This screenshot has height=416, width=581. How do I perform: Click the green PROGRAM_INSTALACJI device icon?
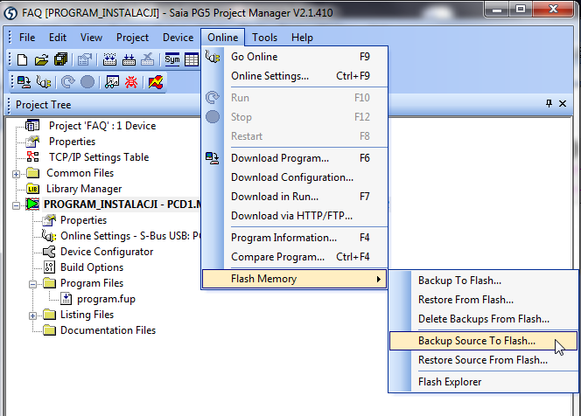(32, 205)
